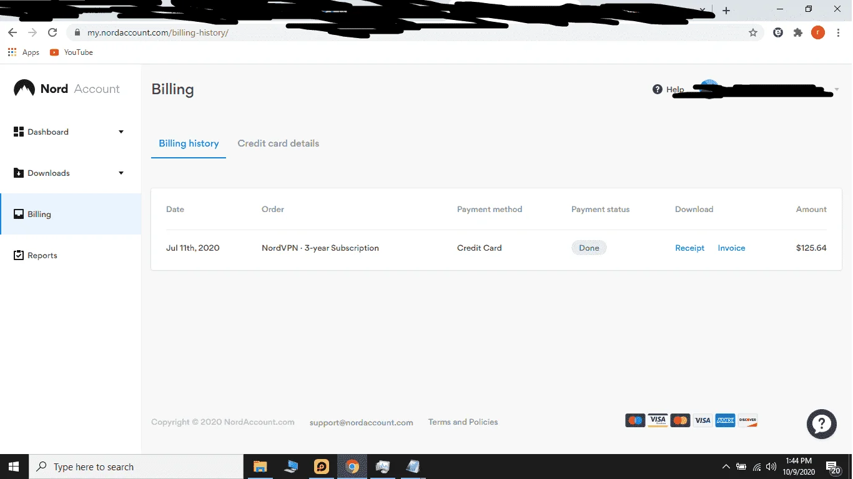Viewport: 853px width, 479px height.
Task: Go back to the previous page
Action: pos(12,32)
